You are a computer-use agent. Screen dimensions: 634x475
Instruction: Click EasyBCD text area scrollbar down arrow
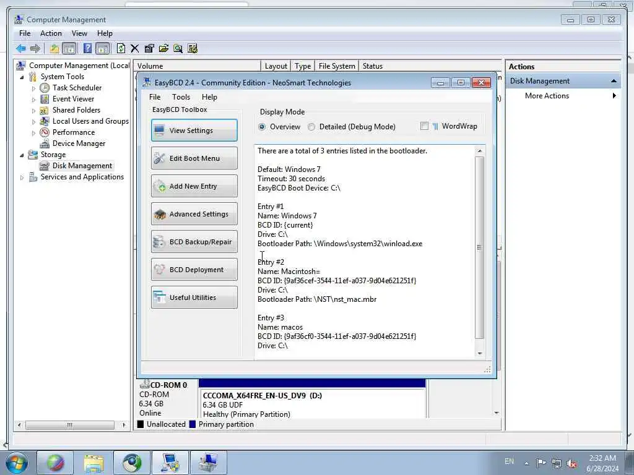pyautogui.click(x=480, y=353)
